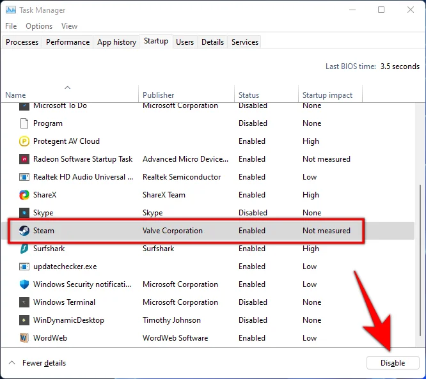Click the Skype publisher cell
The image size is (426, 379).
point(153,213)
